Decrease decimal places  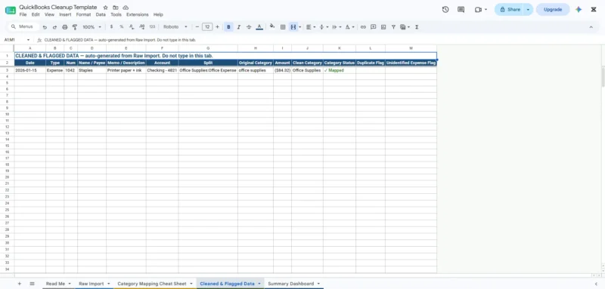[x=132, y=27]
